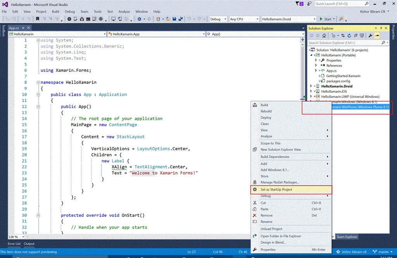Open the Any CPU platform dropdown
397x258 pixels.
tap(244, 19)
